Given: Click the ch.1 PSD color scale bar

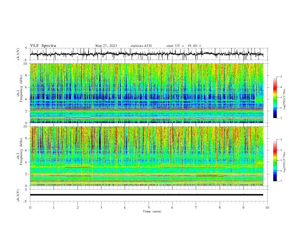Looking at the screenshot, I should pyautogui.click(x=275, y=97).
